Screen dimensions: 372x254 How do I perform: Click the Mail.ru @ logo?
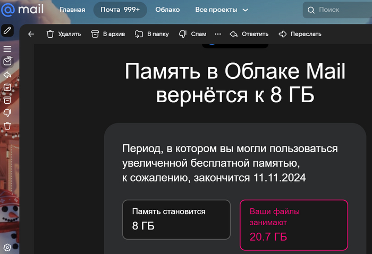[8, 10]
